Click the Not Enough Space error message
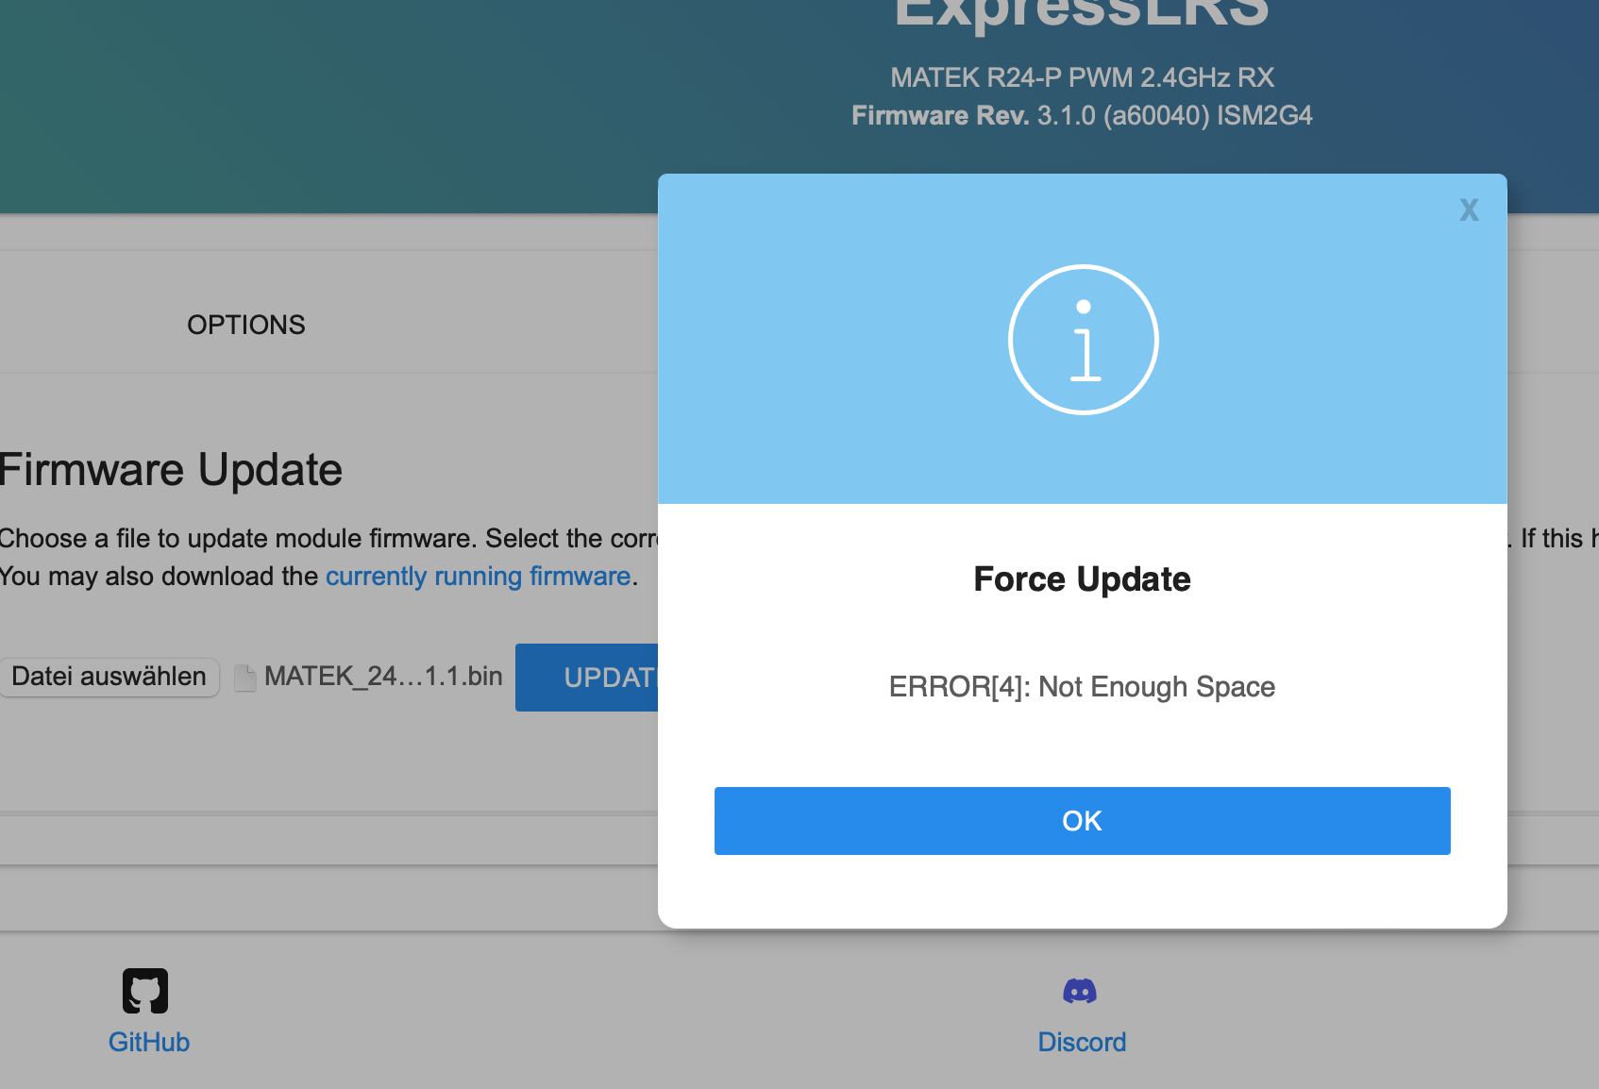The width and height of the screenshot is (1599, 1089). (x=1082, y=687)
